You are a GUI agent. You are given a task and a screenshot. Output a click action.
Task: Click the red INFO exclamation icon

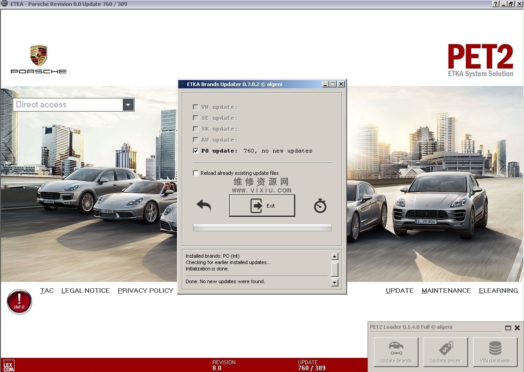tap(19, 301)
